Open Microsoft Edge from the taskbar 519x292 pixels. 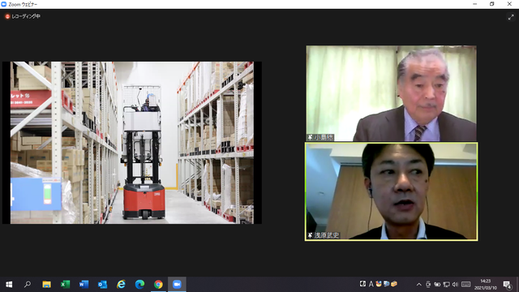[139, 285]
